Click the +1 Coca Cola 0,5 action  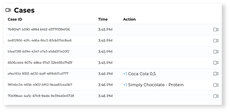(x=139, y=74)
